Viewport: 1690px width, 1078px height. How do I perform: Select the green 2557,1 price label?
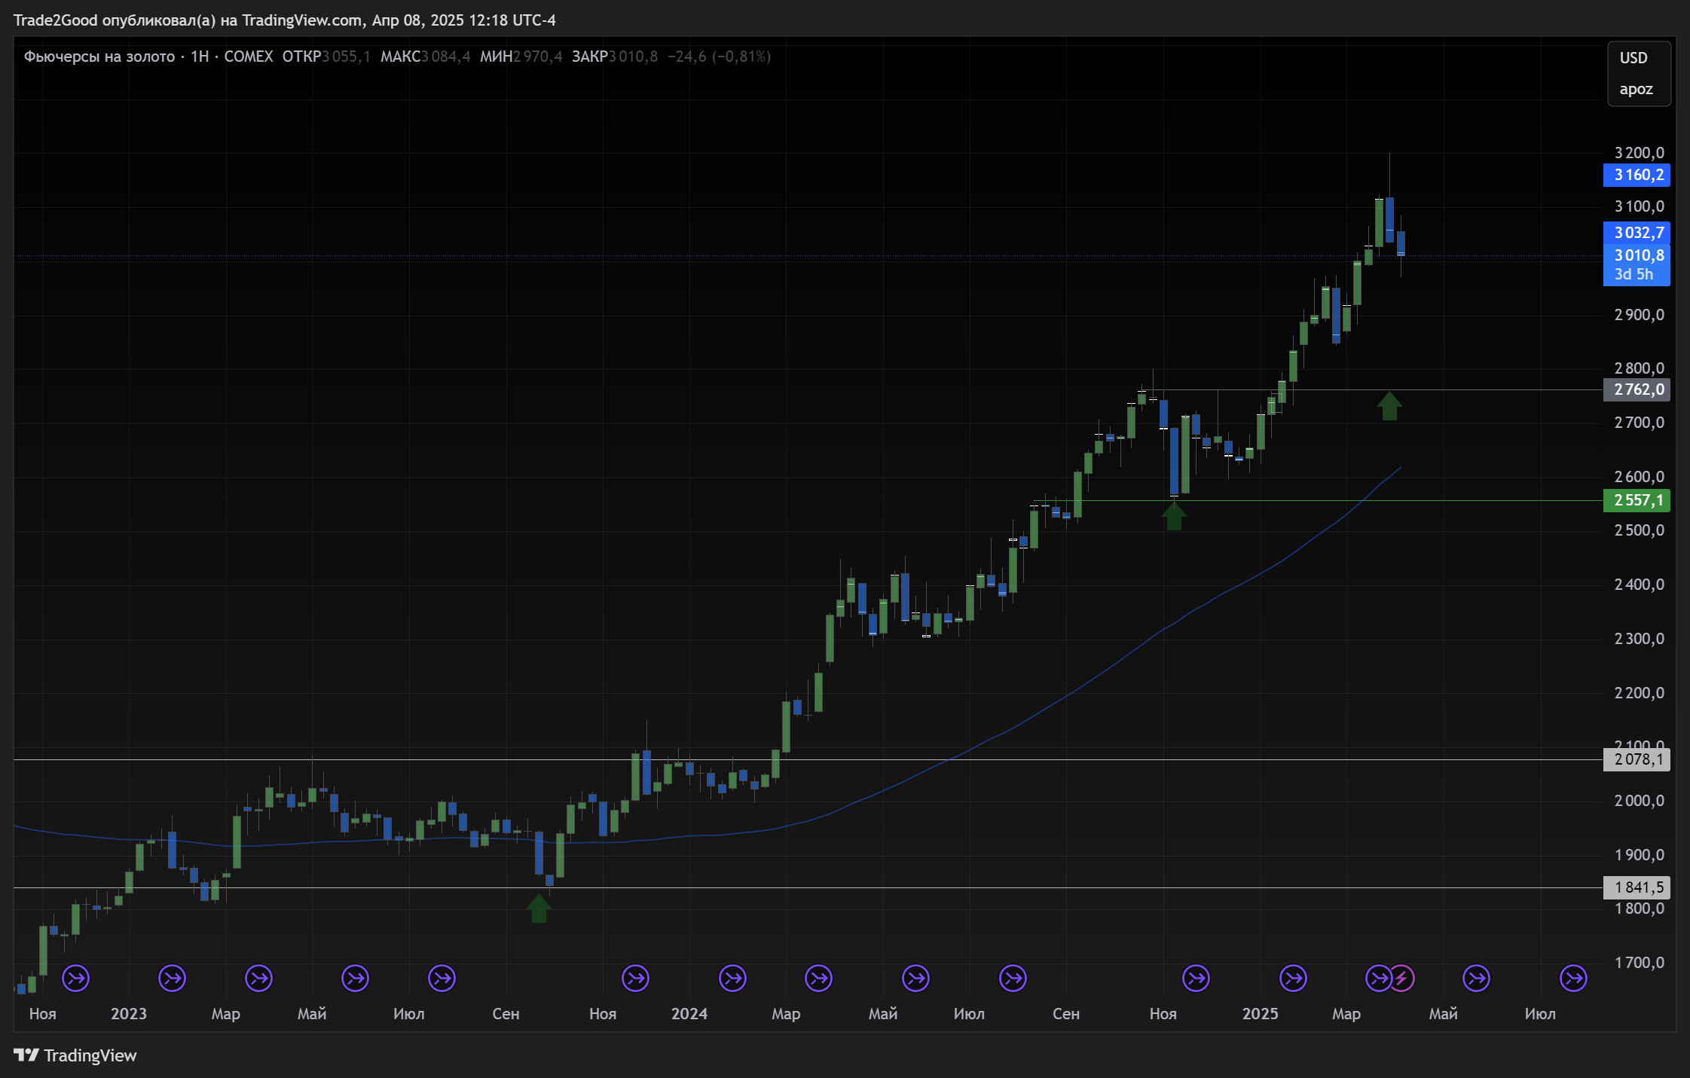[1637, 500]
